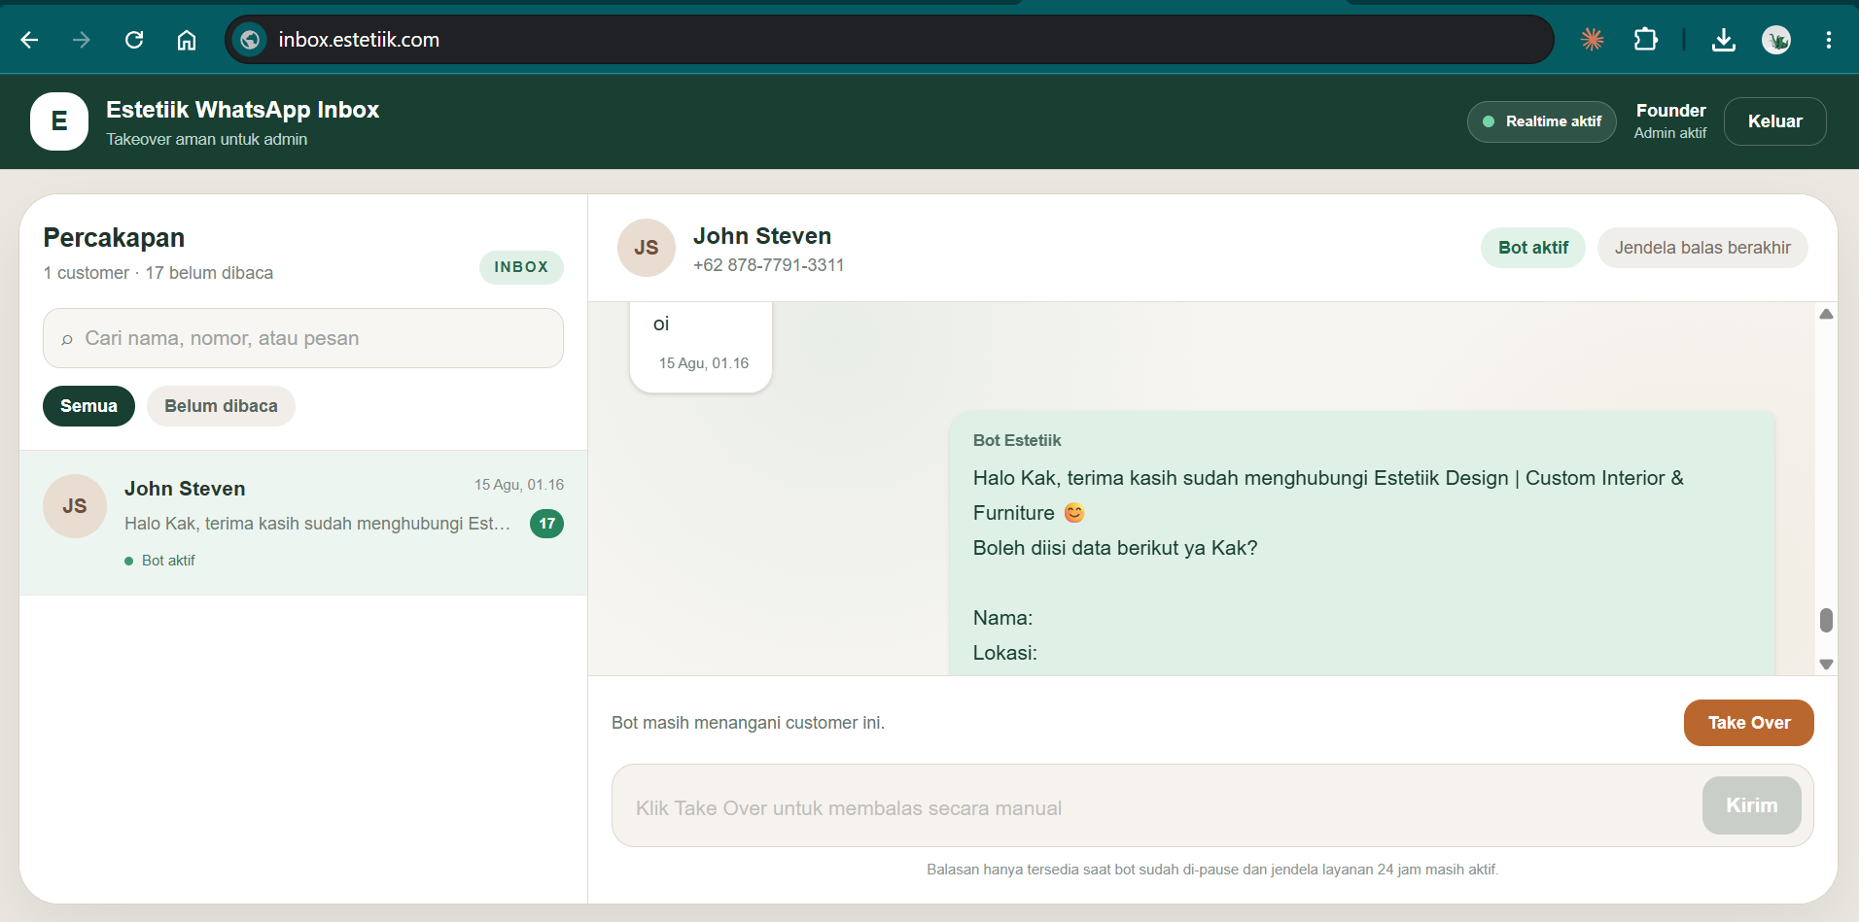Click the Bot Estetiik sender label

[x=1017, y=440]
